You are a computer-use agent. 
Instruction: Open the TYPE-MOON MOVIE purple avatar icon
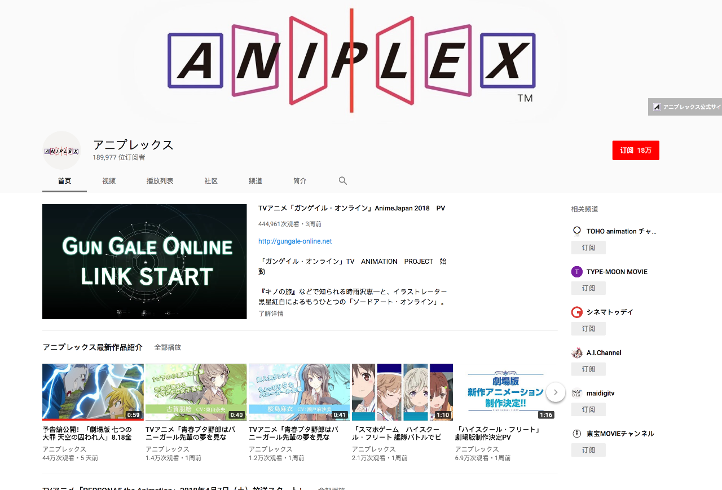(576, 272)
